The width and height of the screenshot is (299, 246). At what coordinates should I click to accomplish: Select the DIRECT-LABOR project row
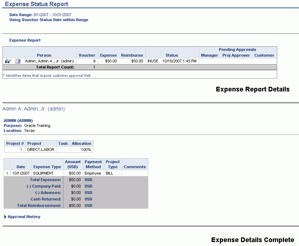coord(41,150)
